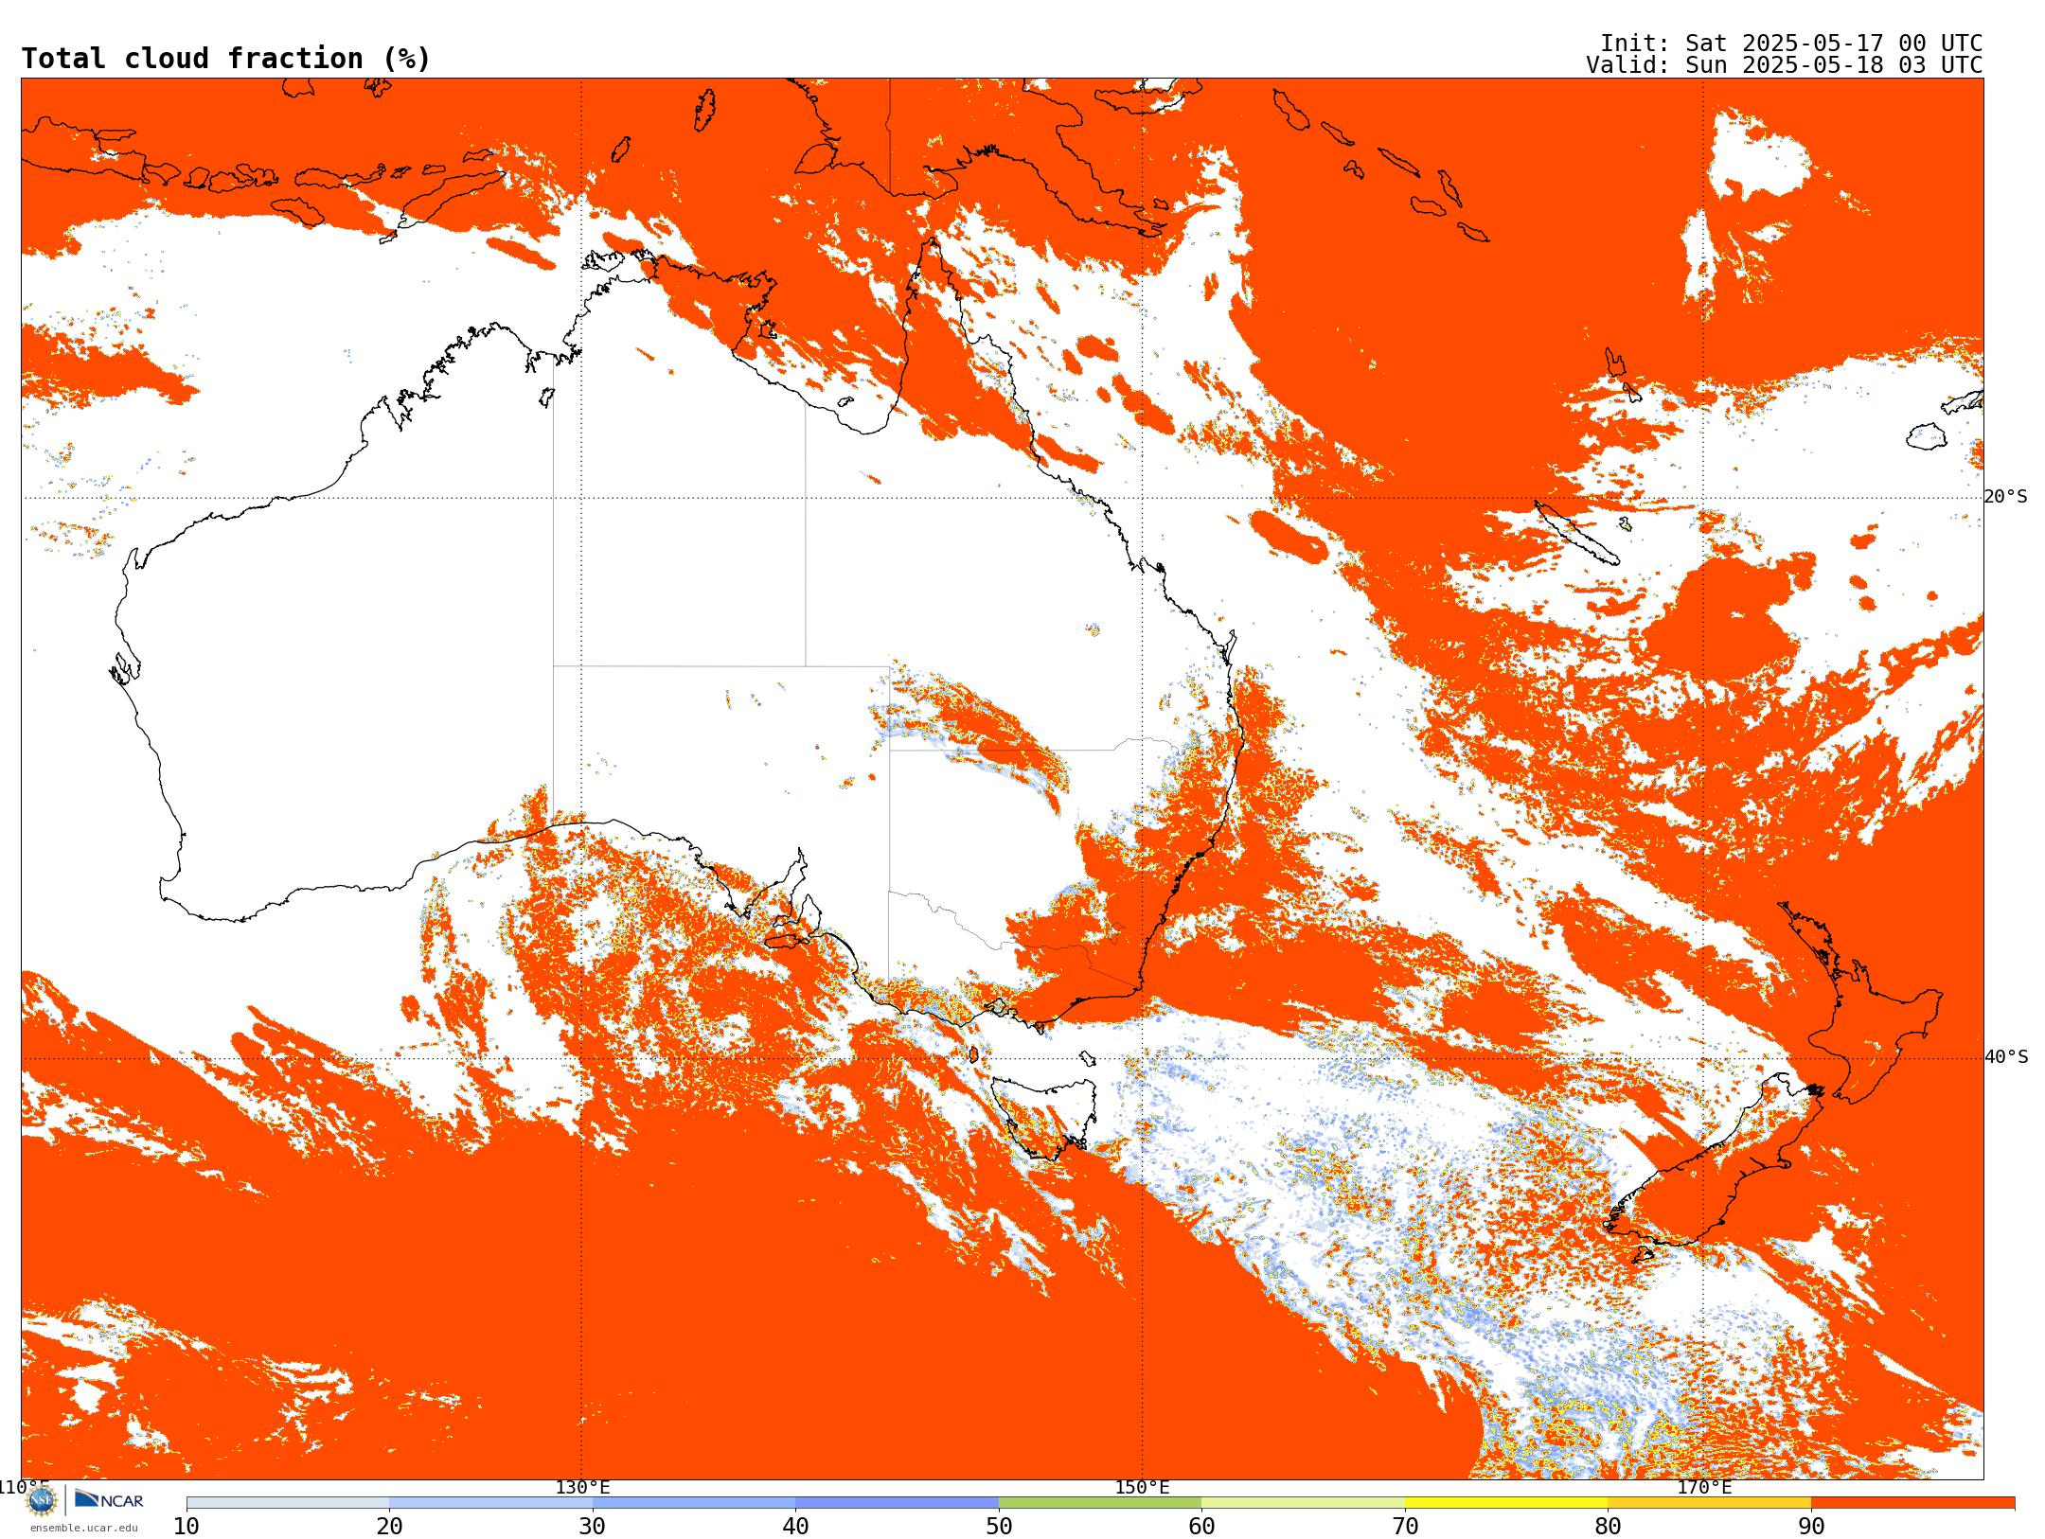Click the colorbar tick label 60
Screen dimensions: 2045x1539
click(x=1201, y=1527)
